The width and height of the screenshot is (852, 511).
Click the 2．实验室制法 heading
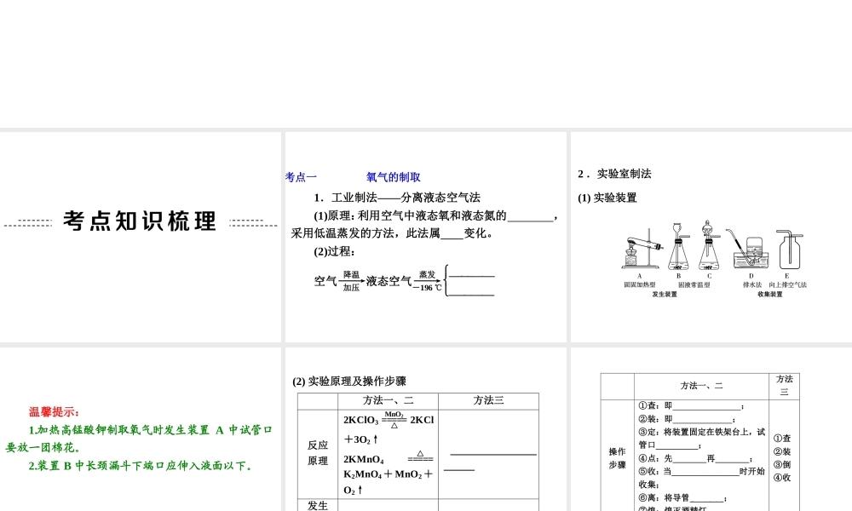(614, 174)
